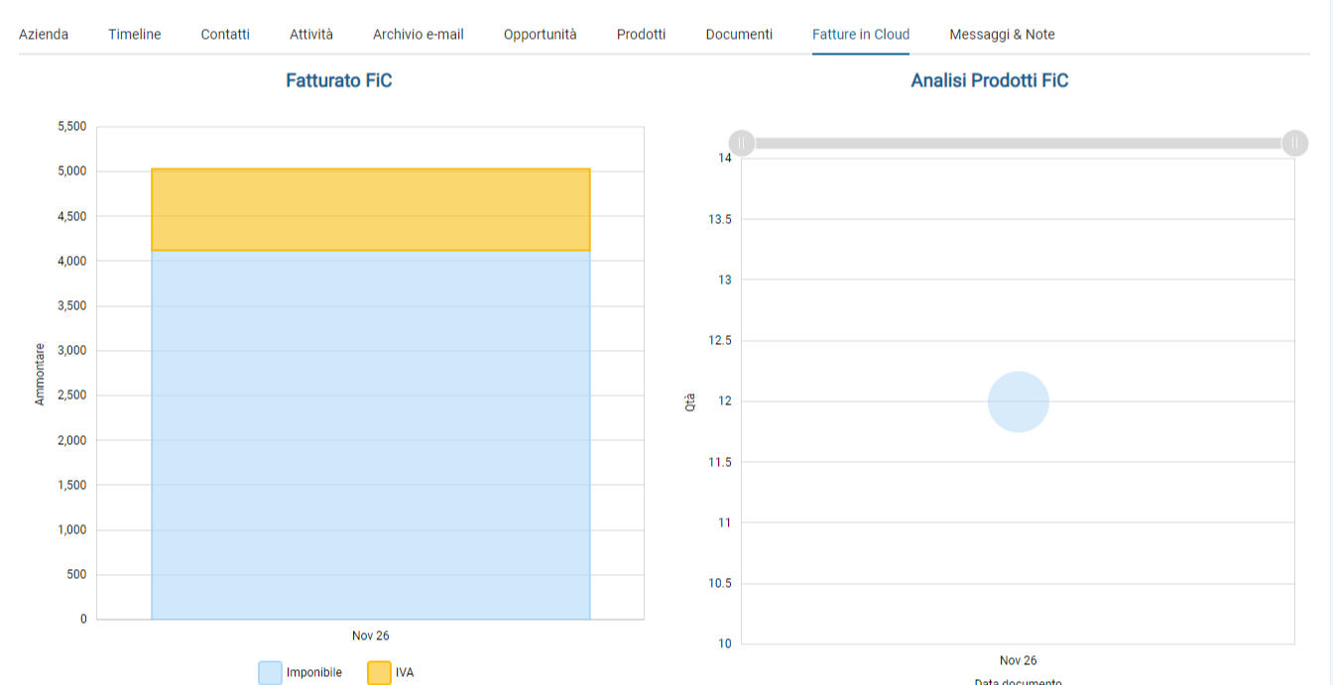The height and width of the screenshot is (685, 1333).
Task: Click the yellow IVA bar segment
Action: [x=370, y=209]
